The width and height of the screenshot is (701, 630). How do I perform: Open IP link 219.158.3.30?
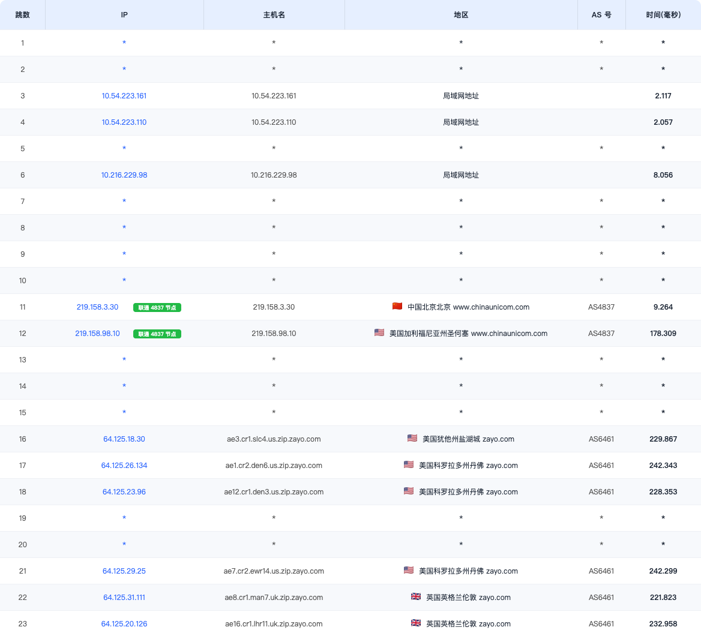click(x=97, y=307)
